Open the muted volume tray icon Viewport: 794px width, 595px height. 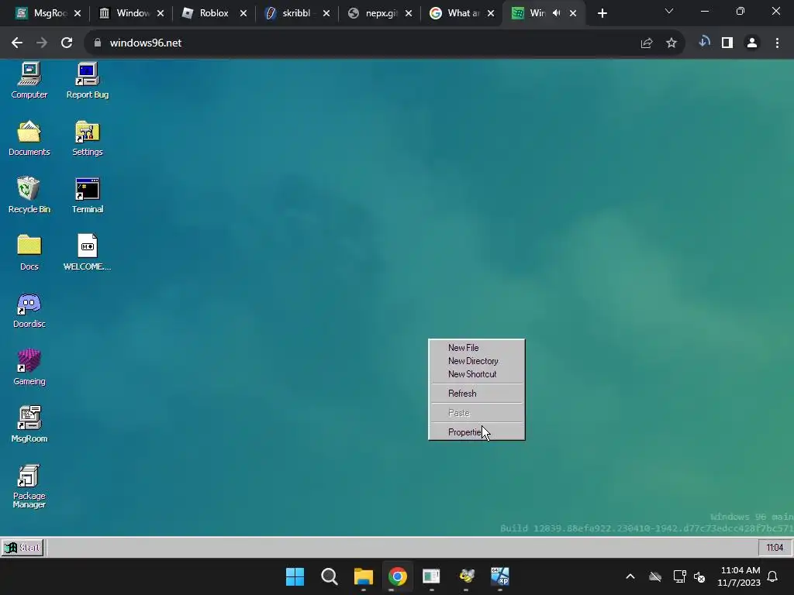point(700,576)
